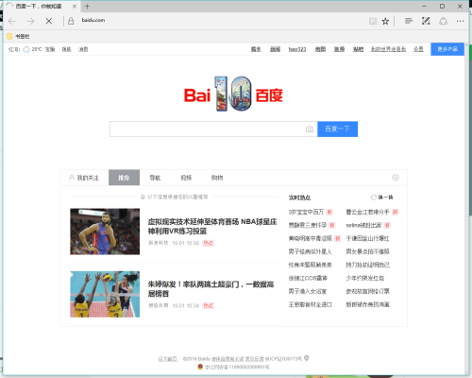472x378 pixels.
Task: Open volleyball match news thumbnail
Action: (105, 294)
